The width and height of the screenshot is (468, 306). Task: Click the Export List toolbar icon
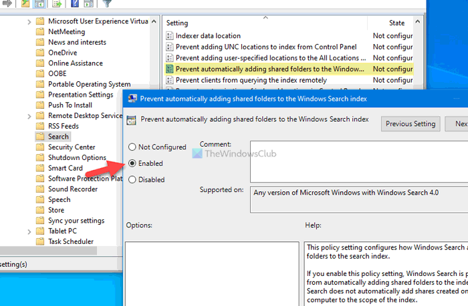tap(57, 3)
